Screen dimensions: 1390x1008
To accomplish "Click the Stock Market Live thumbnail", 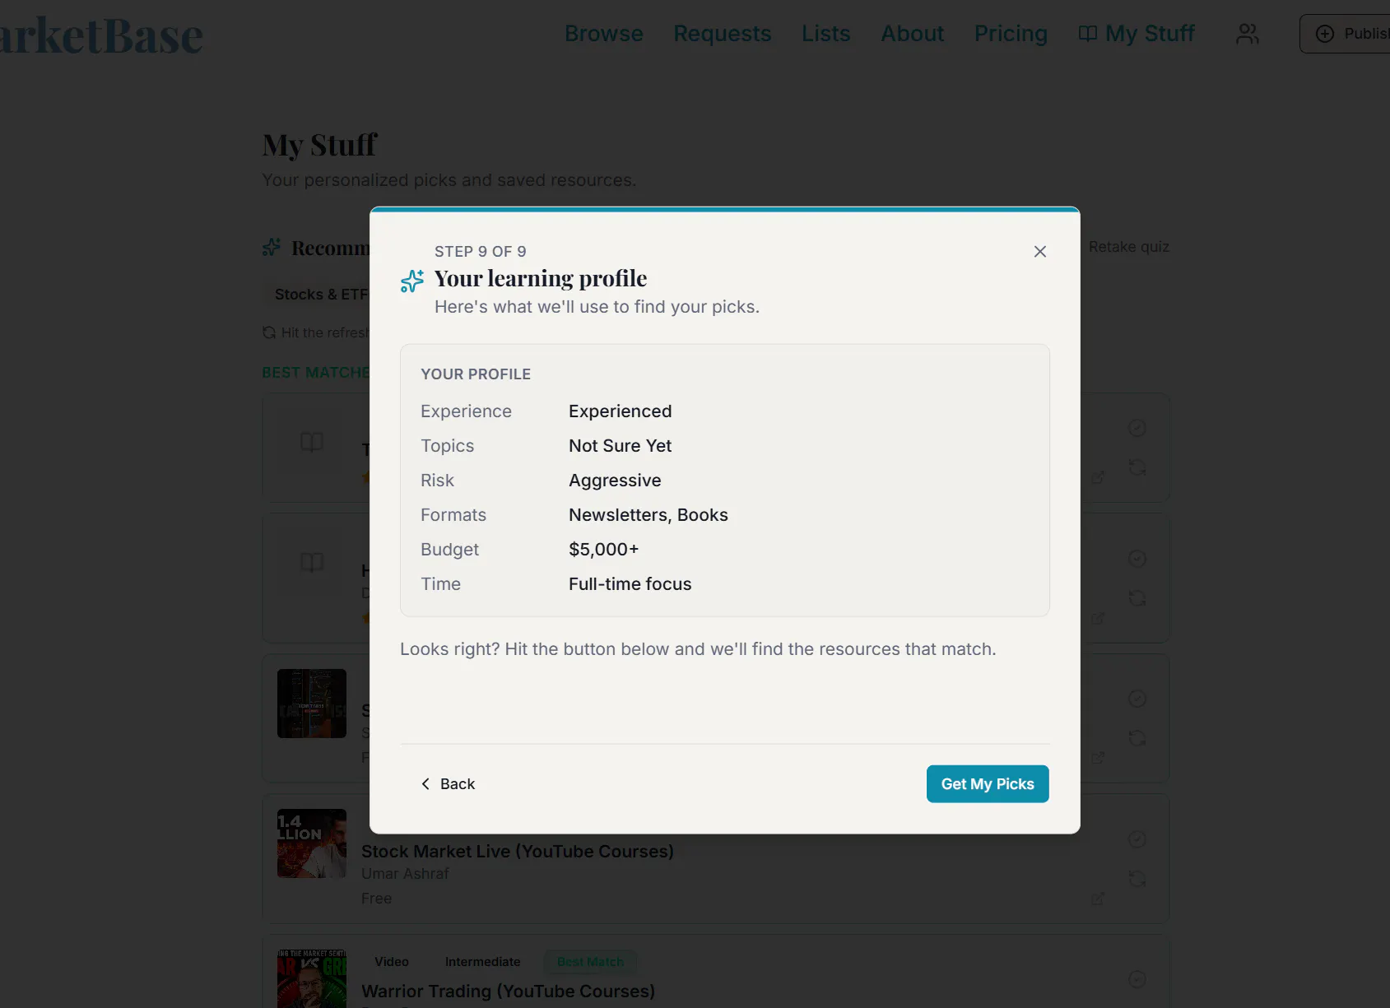I will pos(312,843).
